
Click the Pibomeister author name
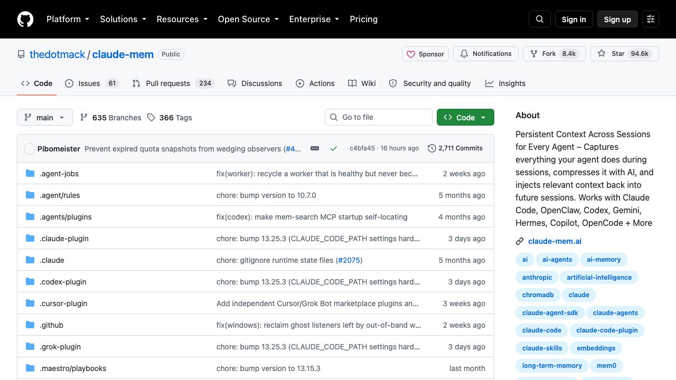(x=59, y=149)
